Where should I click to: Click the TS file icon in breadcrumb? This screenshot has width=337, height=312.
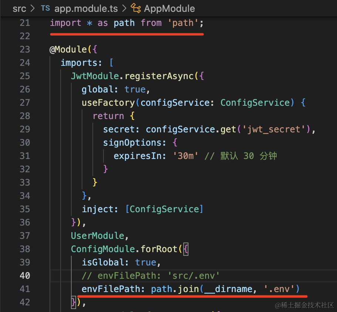coord(45,8)
